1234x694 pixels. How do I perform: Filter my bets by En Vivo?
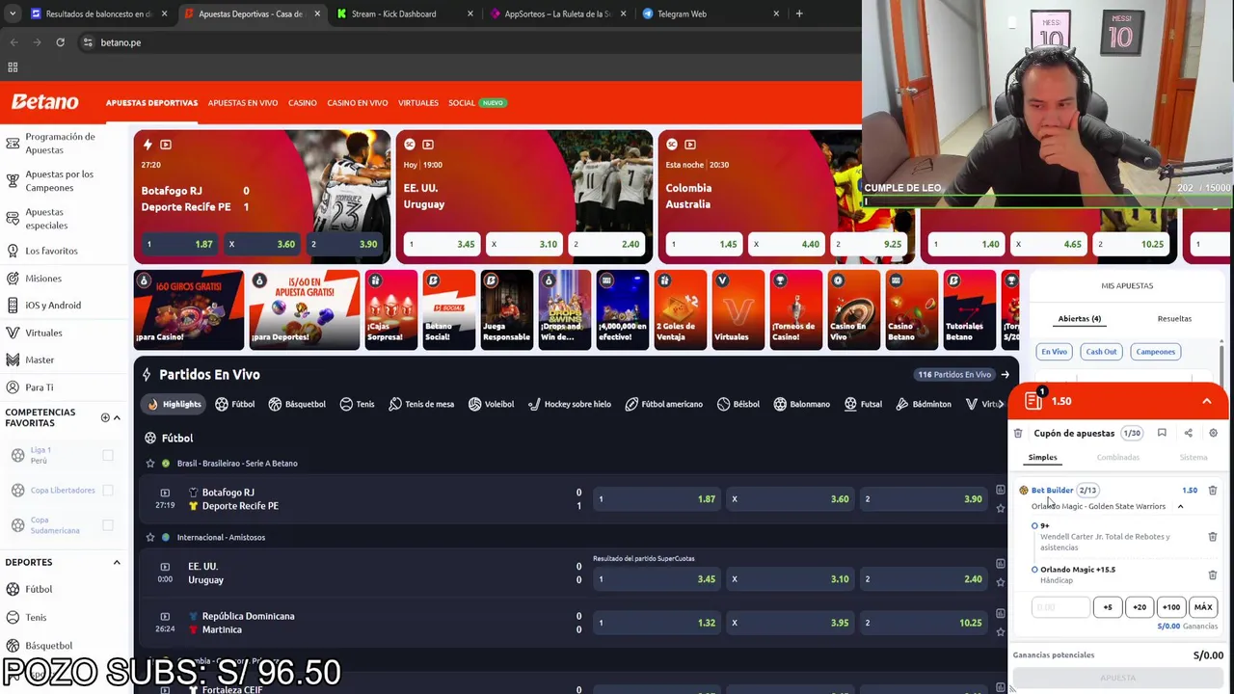point(1054,352)
